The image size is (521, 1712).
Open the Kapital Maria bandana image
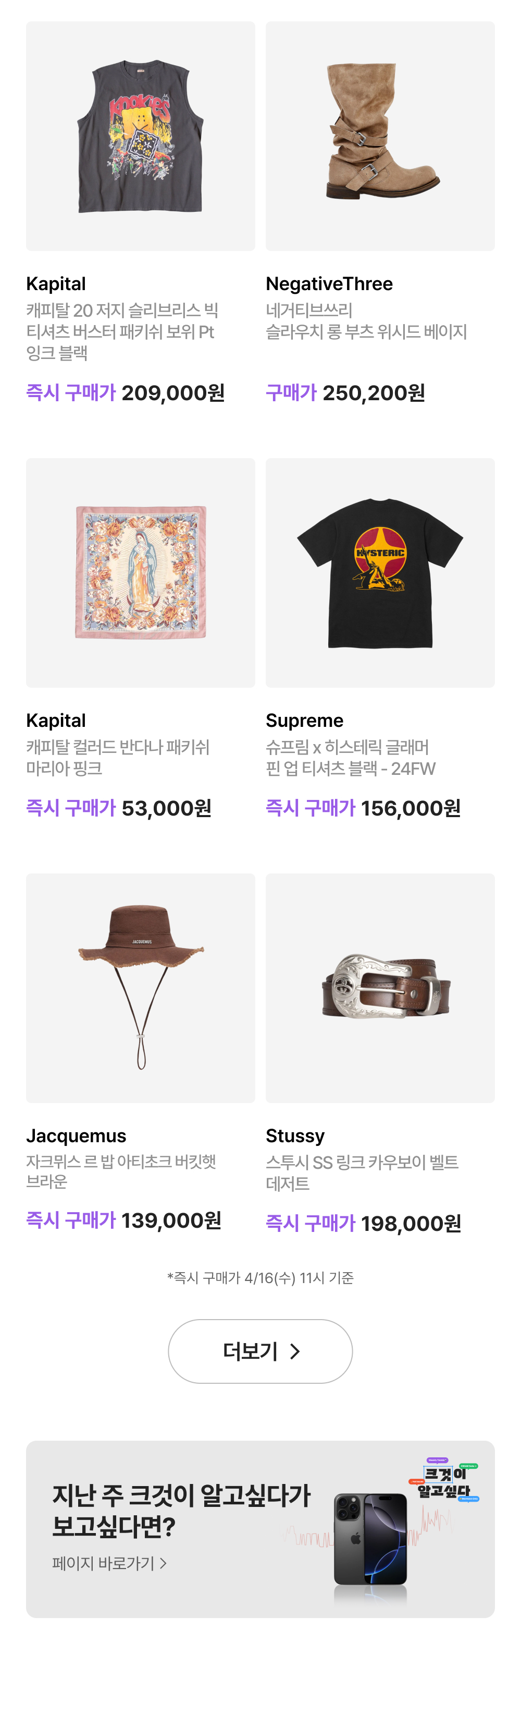(x=140, y=572)
